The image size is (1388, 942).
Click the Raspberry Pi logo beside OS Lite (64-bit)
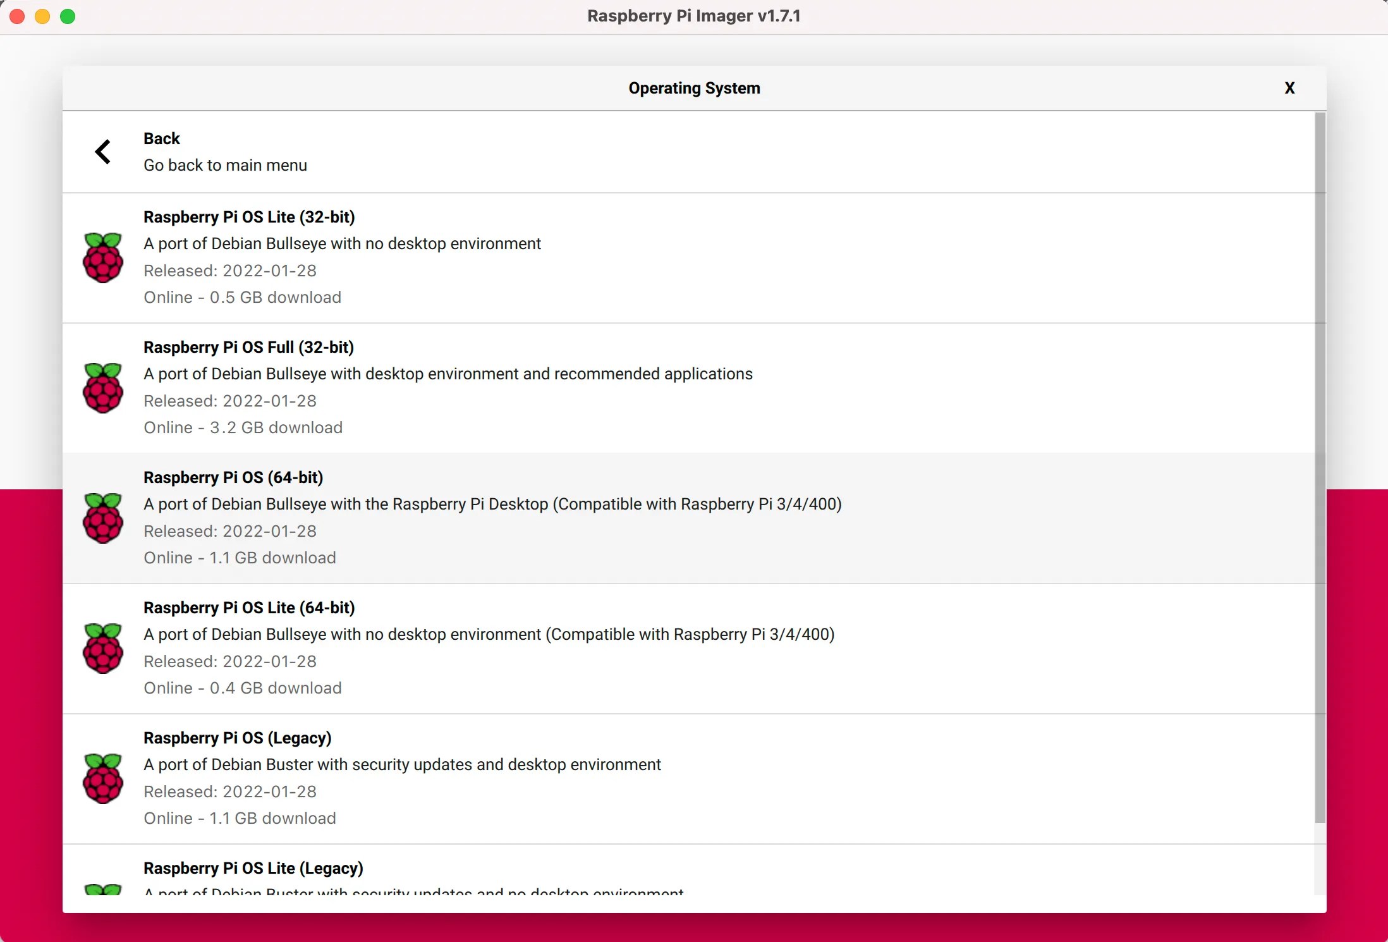click(103, 649)
